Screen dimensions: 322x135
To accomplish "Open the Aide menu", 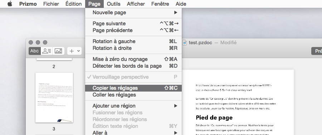I will [x=181, y=4].
